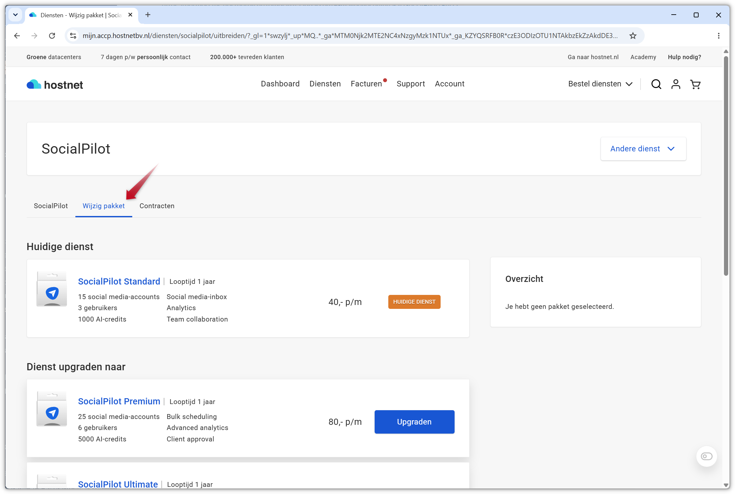Click the Bulk scheduling feature text
This screenshot has height=494, width=735.
pos(192,417)
